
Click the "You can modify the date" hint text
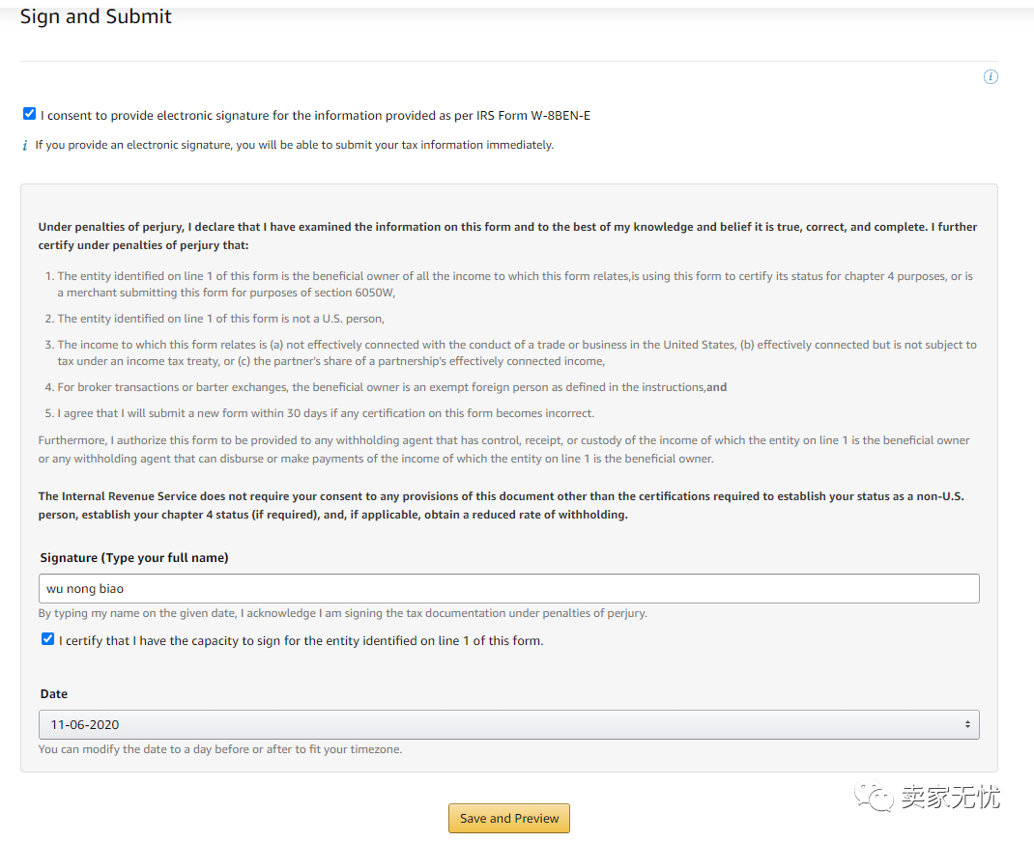click(220, 749)
